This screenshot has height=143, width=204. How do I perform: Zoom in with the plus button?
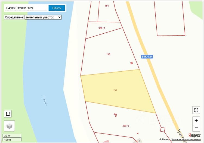click(196, 120)
